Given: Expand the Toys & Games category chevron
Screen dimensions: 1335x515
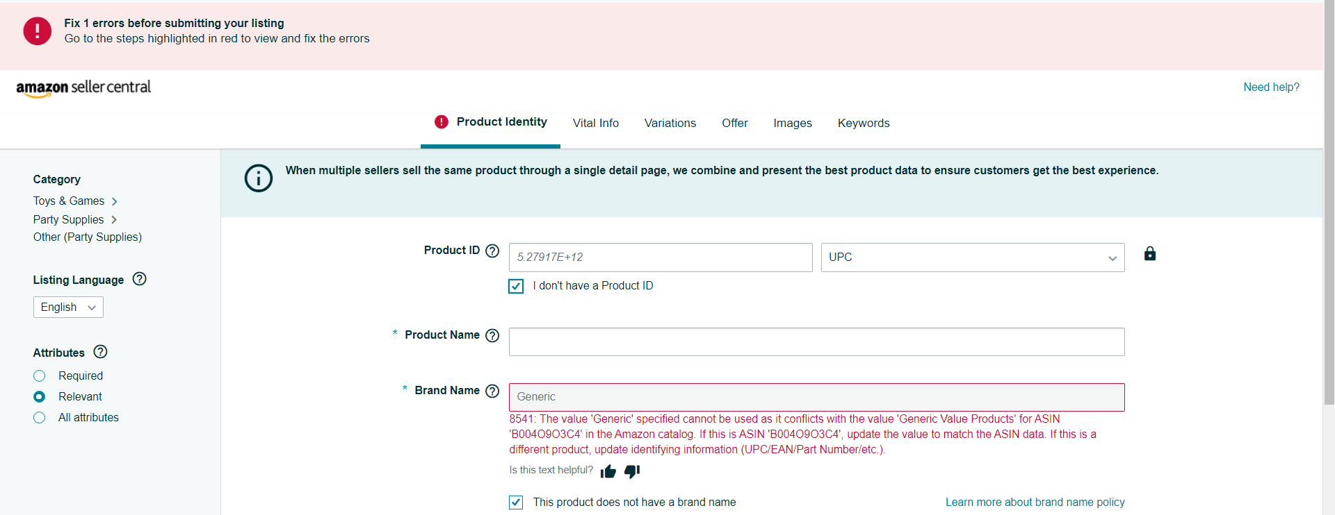Looking at the screenshot, I should coord(115,202).
